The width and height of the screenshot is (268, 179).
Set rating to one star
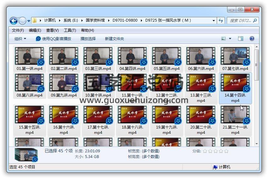pos(205,151)
